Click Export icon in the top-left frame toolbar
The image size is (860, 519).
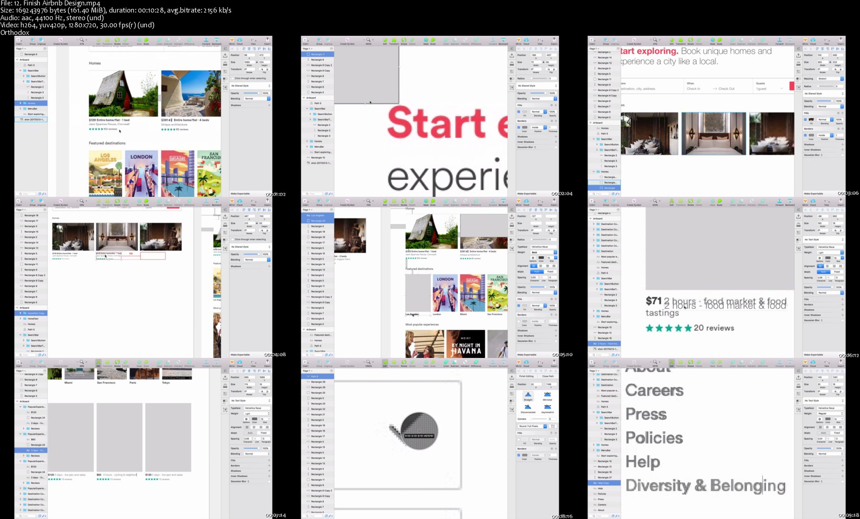[267, 40]
